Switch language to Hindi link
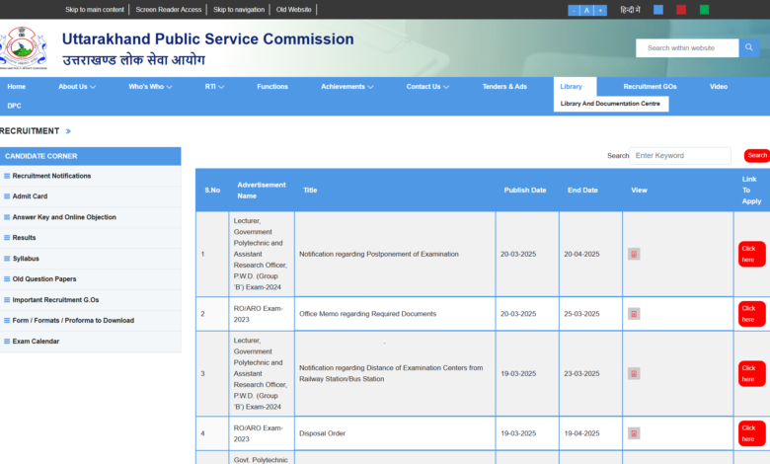Screen dimensions: 770x464 click(630, 10)
